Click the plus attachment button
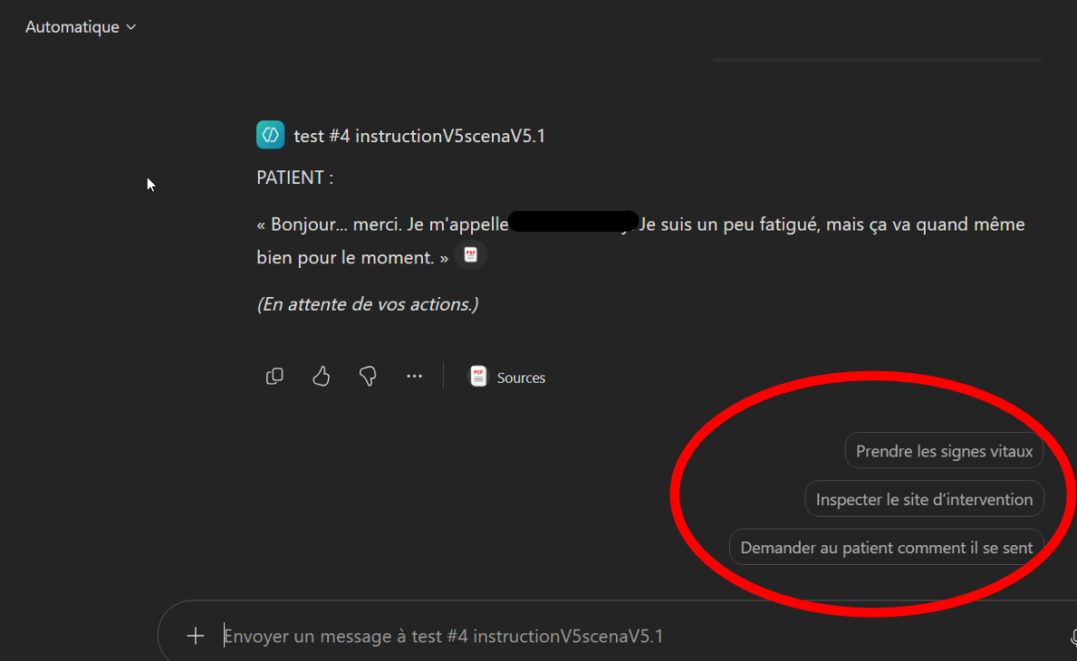 click(x=196, y=636)
